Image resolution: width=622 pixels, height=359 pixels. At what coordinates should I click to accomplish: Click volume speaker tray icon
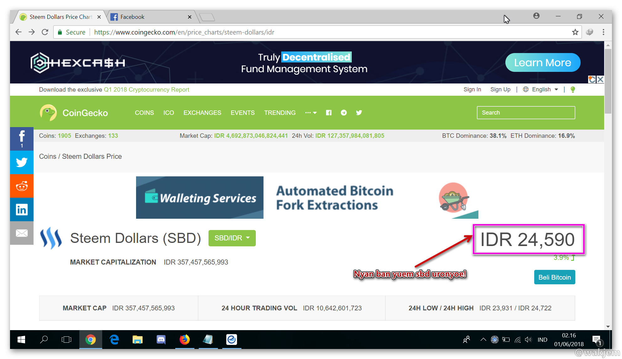(528, 340)
